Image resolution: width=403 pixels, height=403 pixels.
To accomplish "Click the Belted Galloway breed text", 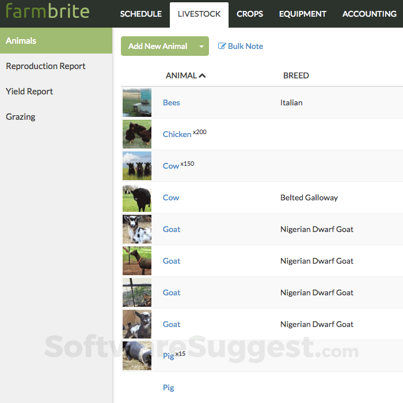I will point(309,197).
